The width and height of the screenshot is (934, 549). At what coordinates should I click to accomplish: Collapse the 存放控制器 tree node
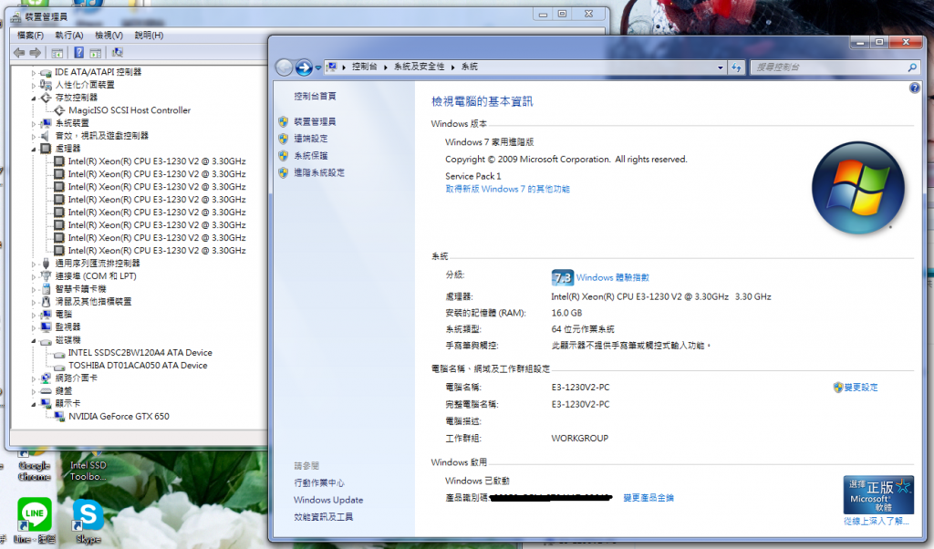(34, 98)
